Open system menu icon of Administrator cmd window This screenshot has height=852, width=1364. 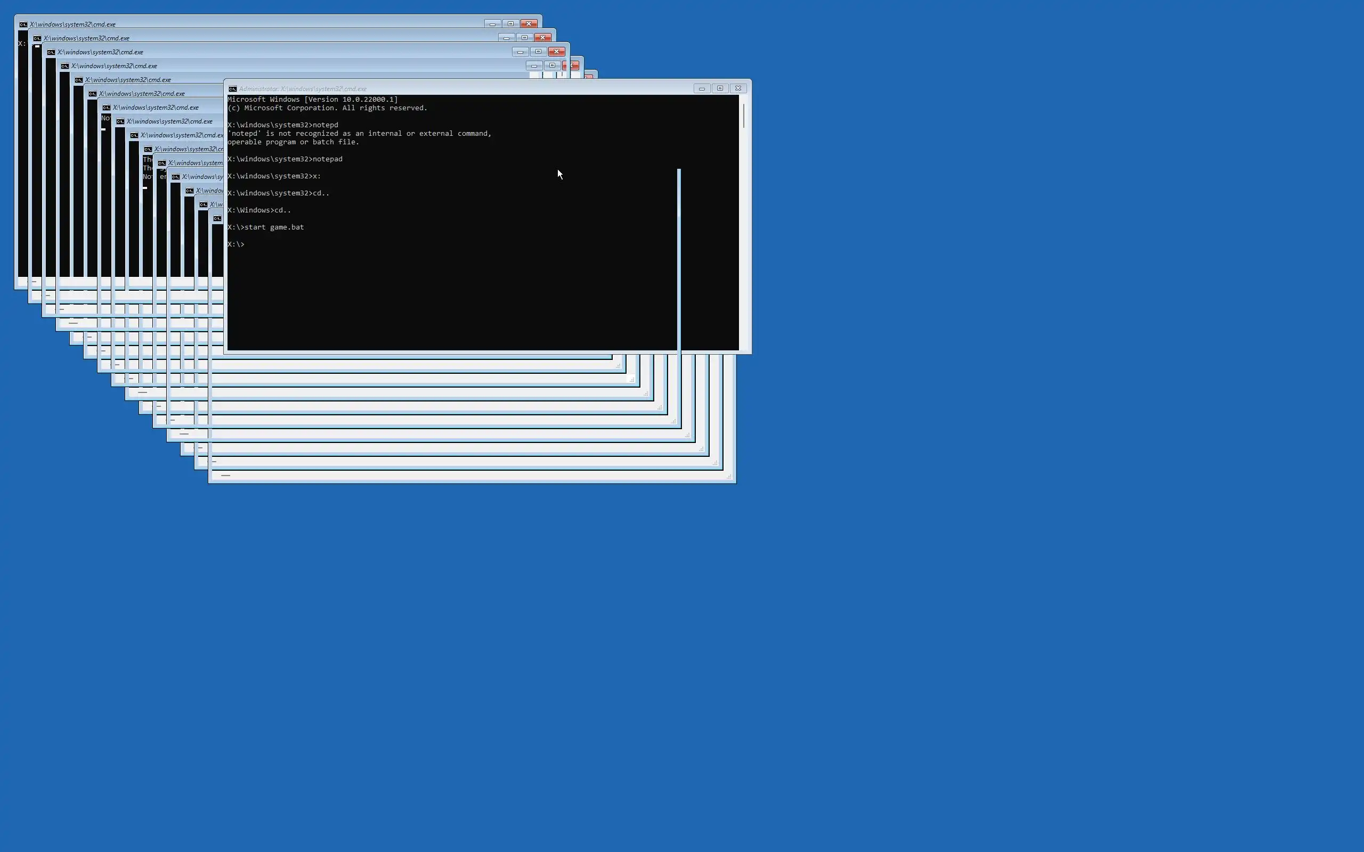tap(232, 89)
